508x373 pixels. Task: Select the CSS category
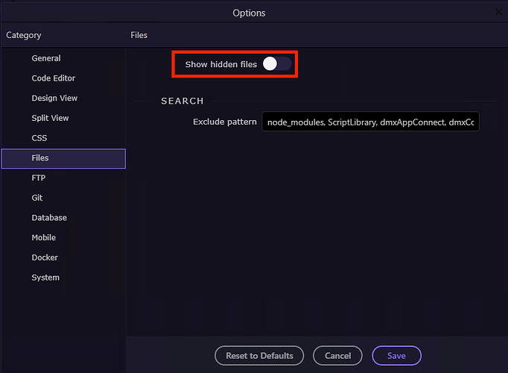pos(39,138)
